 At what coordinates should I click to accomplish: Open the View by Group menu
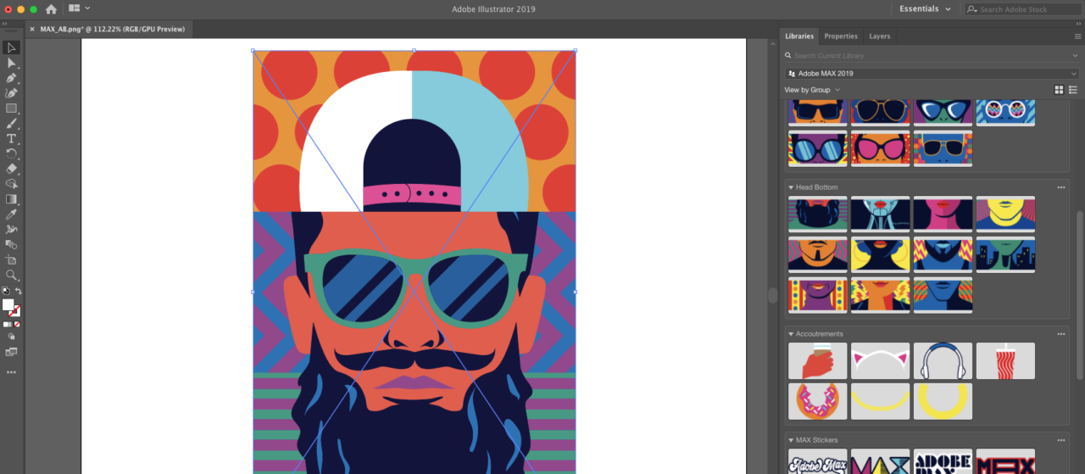[812, 90]
